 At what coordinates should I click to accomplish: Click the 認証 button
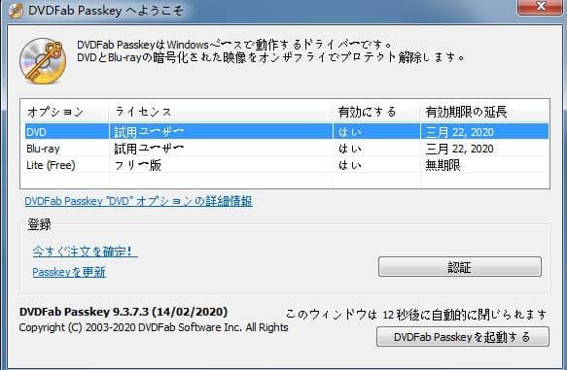[x=460, y=267]
